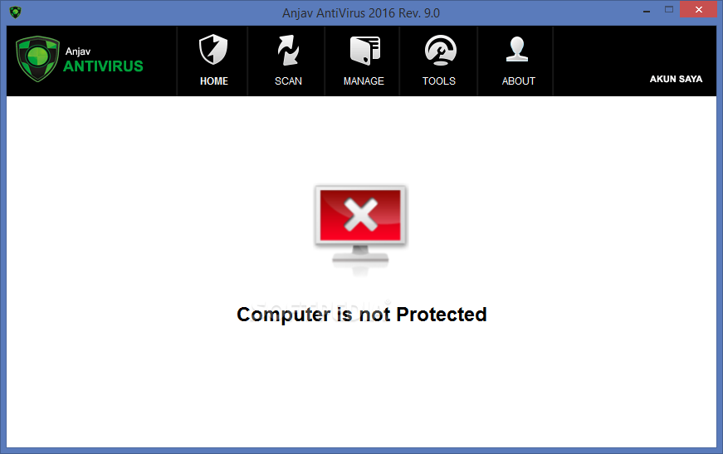Minimize the Anjav AntiVirus window
The image size is (723, 454).
[647, 10]
